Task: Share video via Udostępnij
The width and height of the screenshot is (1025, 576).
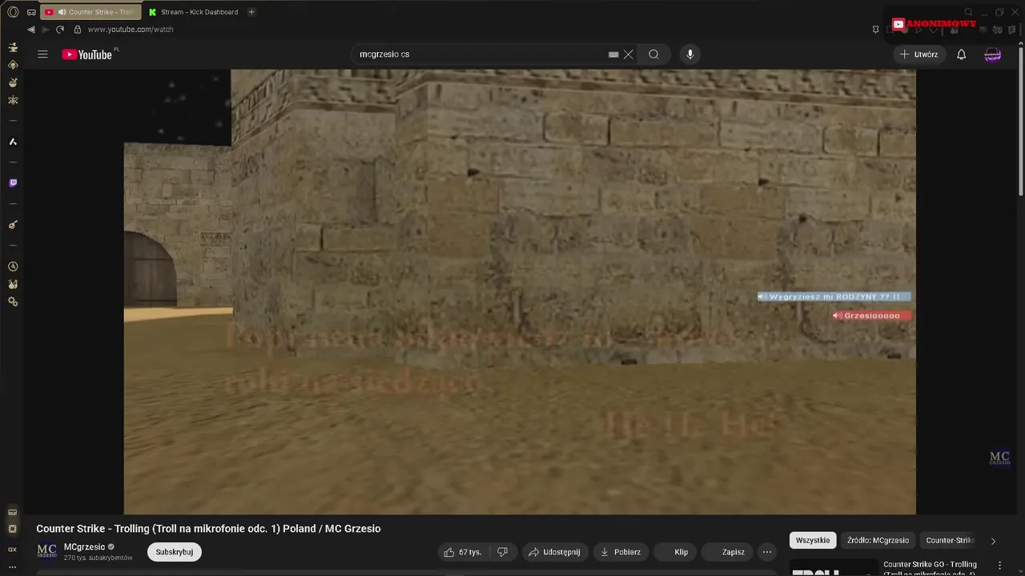Action: [555, 552]
